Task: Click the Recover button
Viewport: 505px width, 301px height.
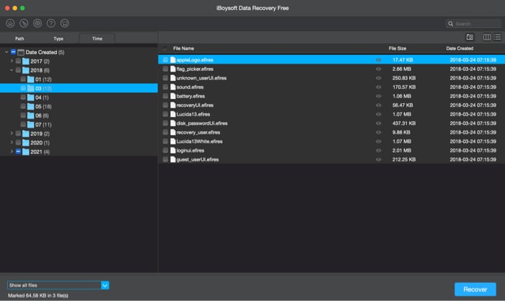Action: [x=475, y=289]
